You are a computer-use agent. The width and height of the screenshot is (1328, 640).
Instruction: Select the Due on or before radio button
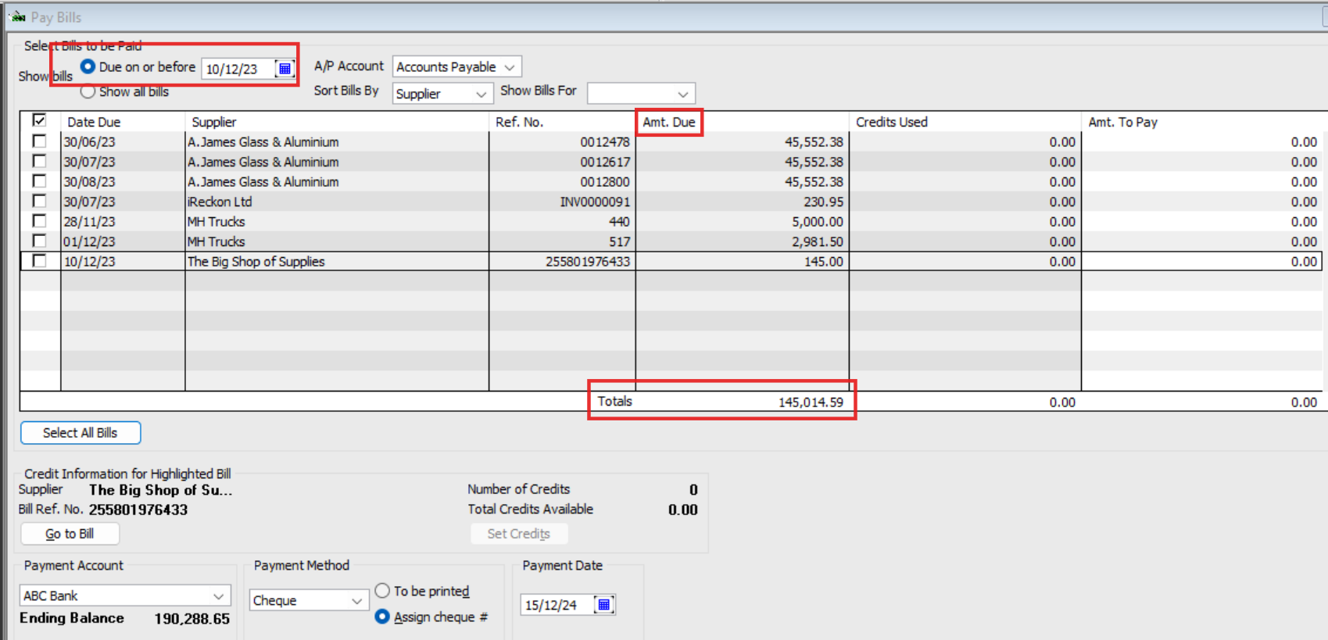(88, 67)
